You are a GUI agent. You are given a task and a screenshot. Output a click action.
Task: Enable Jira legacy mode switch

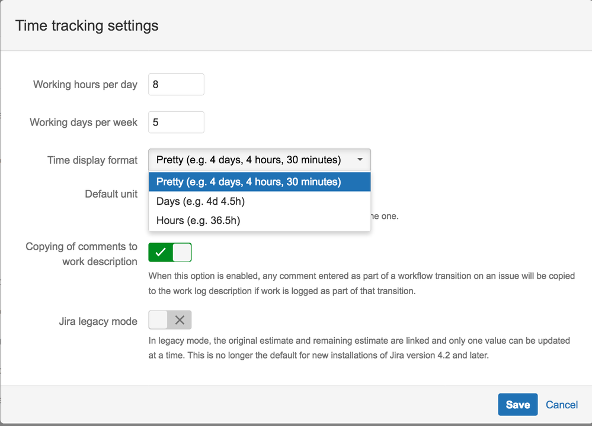pyautogui.click(x=170, y=320)
